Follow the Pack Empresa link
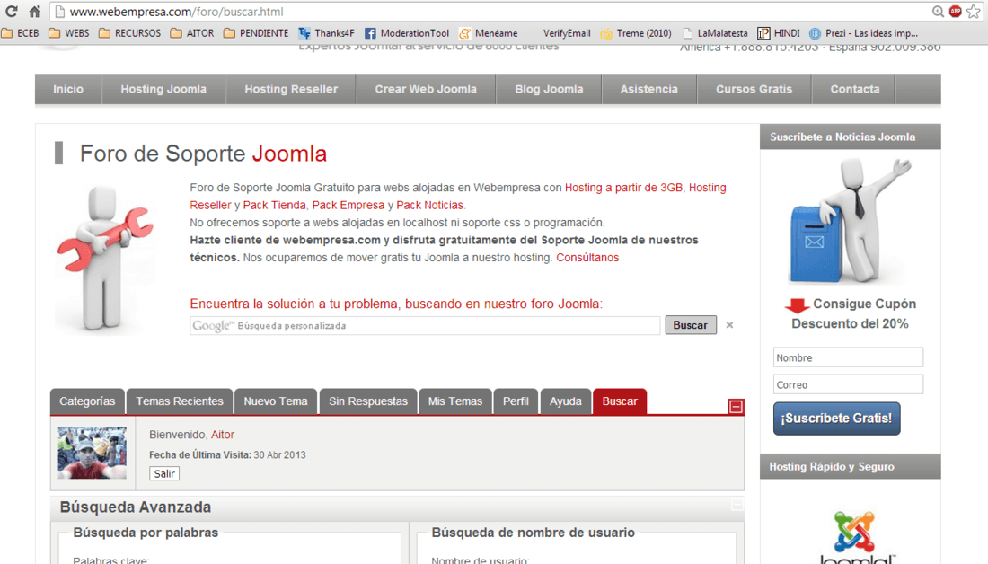 tap(348, 206)
